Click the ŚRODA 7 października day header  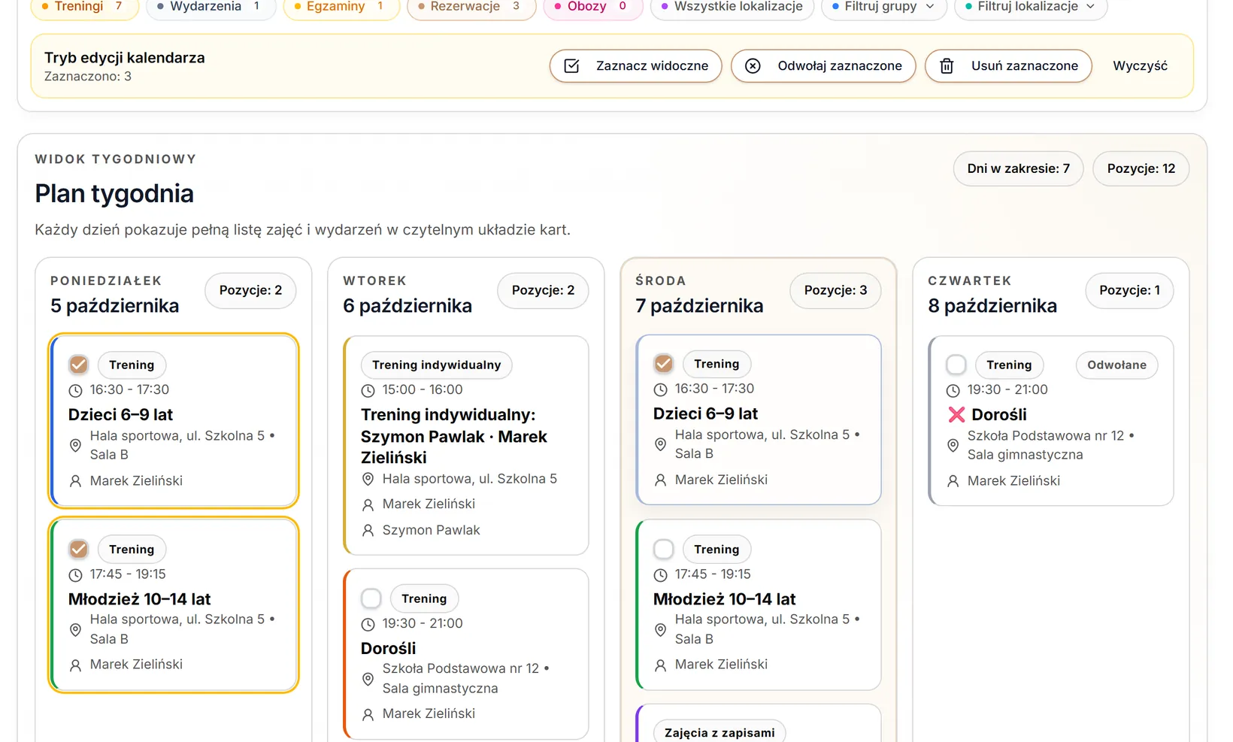point(699,295)
